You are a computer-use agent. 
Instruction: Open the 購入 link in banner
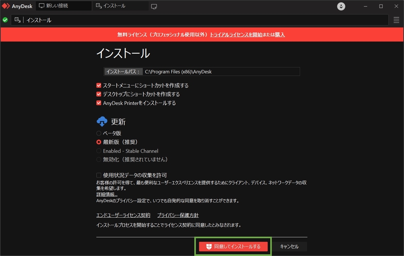(x=280, y=34)
